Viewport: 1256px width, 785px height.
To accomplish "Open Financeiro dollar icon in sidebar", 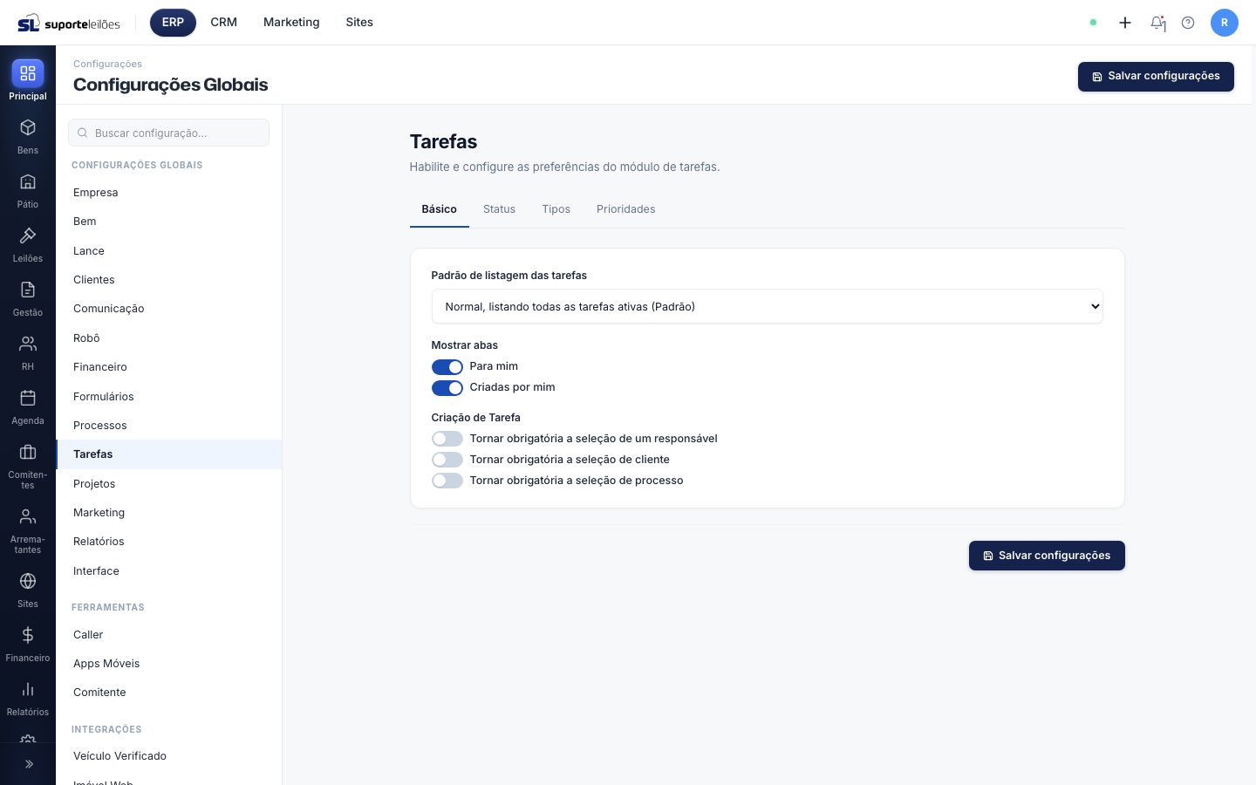I will (x=28, y=635).
